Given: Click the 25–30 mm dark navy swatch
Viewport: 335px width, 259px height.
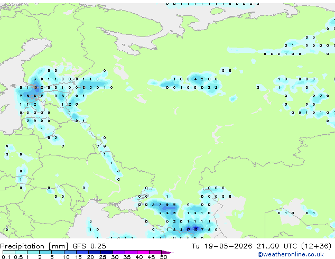Looking at the screenshot, I should [107, 252].
